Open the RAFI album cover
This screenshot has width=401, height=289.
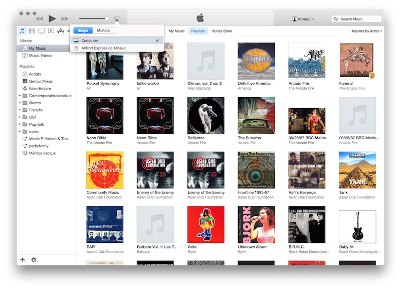105,224
